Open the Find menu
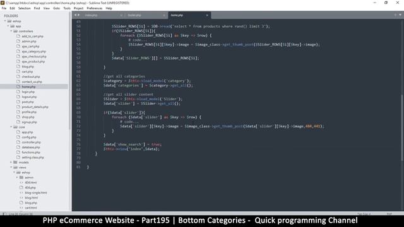The width and height of the screenshot is (404, 227). [37, 8]
